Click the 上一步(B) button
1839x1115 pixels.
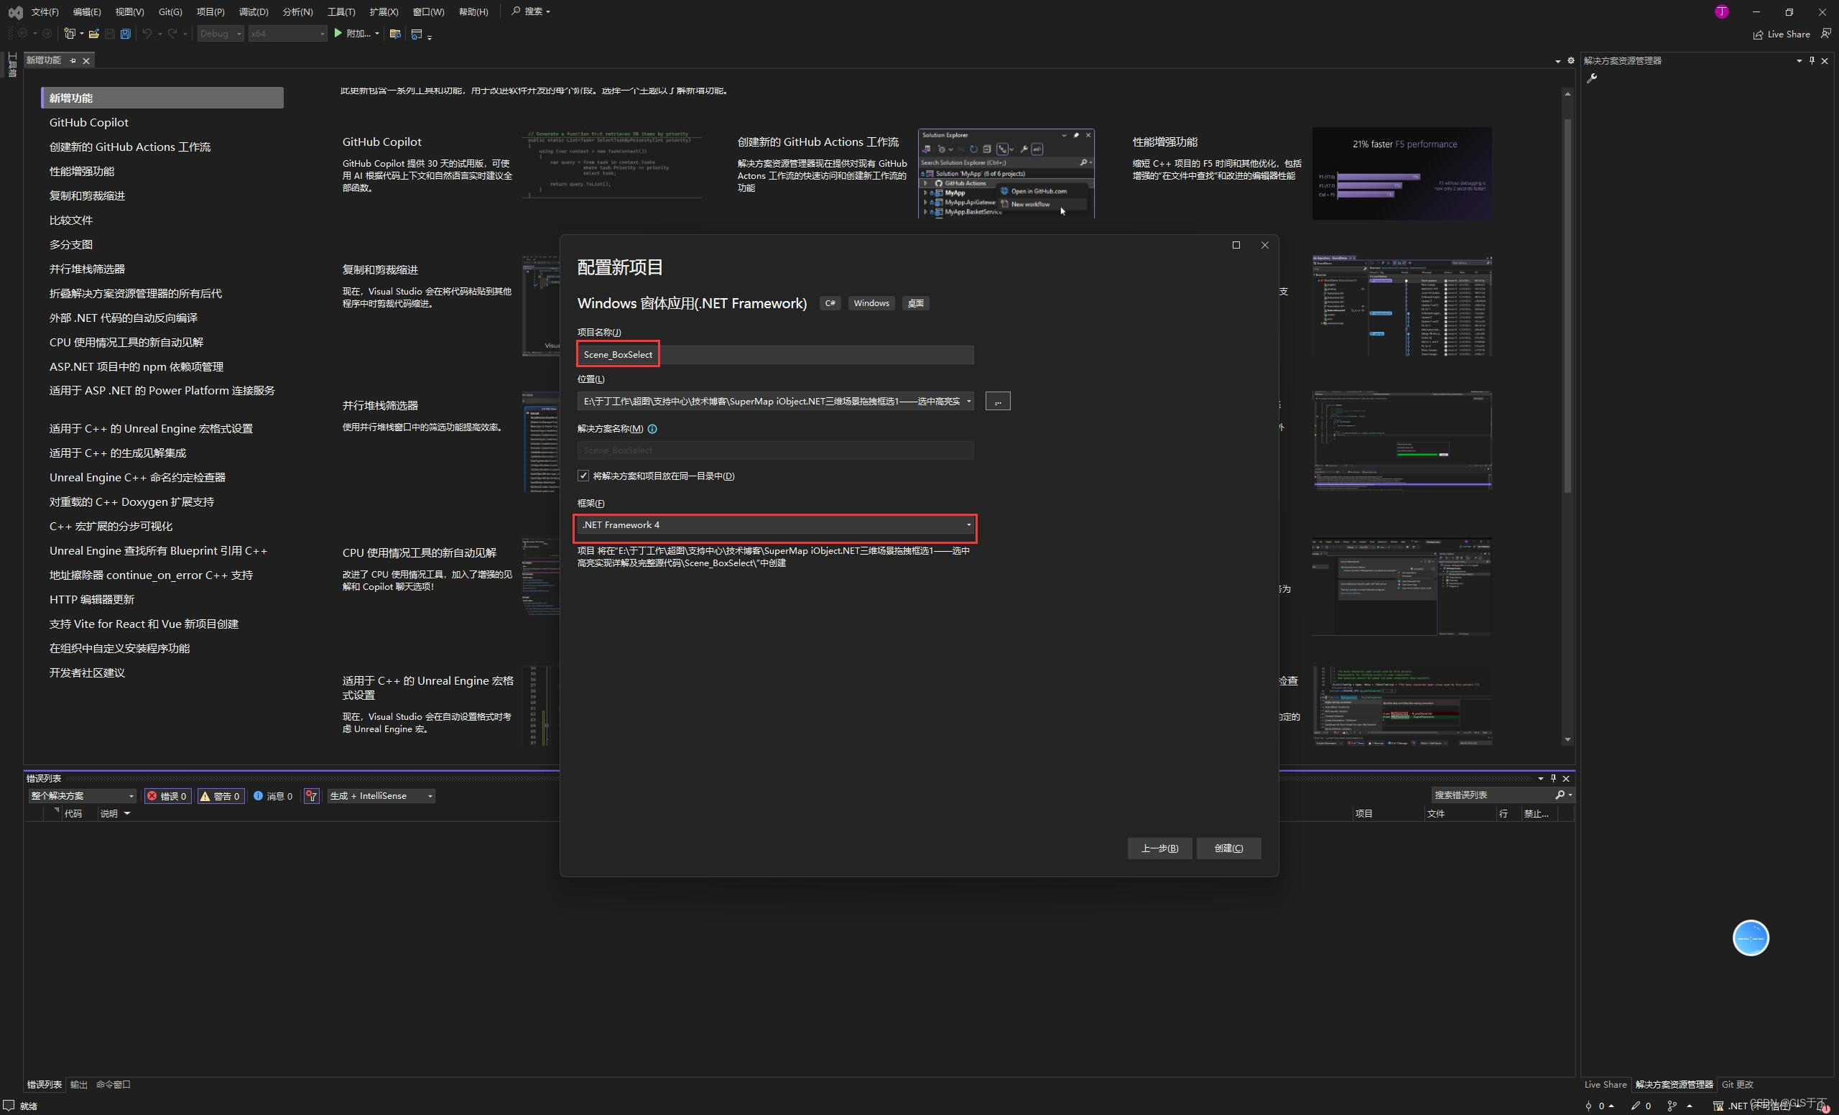coord(1159,848)
